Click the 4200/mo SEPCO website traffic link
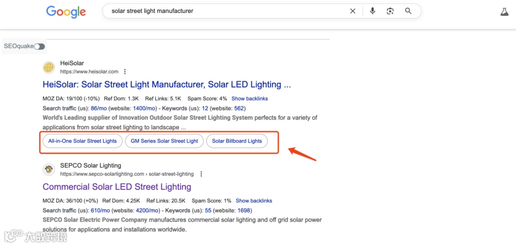 coord(147,210)
